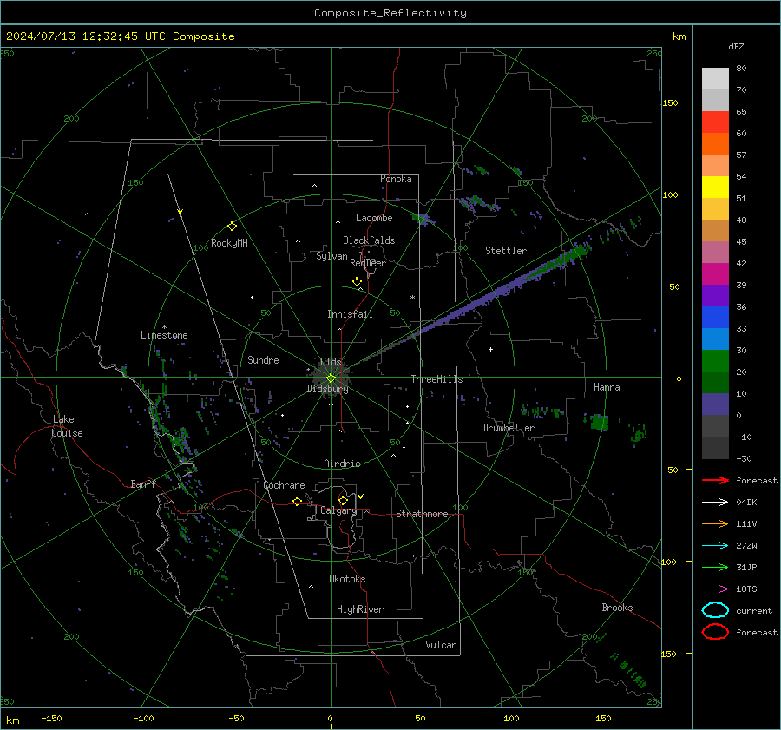Click the cyan 'current' ellipse icon

pyautogui.click(x=715, y=610)
